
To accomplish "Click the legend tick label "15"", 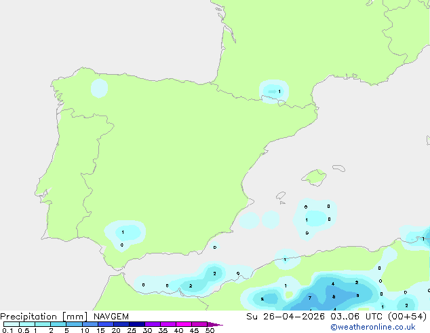I will pyautogui.click(x=100, y=330).
